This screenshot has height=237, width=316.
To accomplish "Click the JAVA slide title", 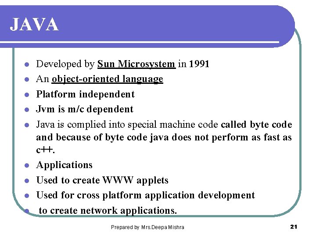I will (34, 25).
